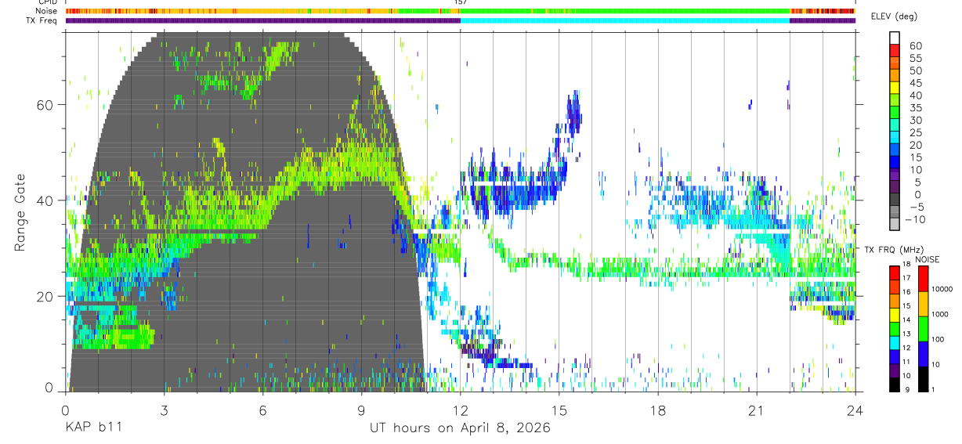This screenshot has height=444, width=962.
Task: Pick the light gray bottom ELEV bar segment
Action: (895, 224)
